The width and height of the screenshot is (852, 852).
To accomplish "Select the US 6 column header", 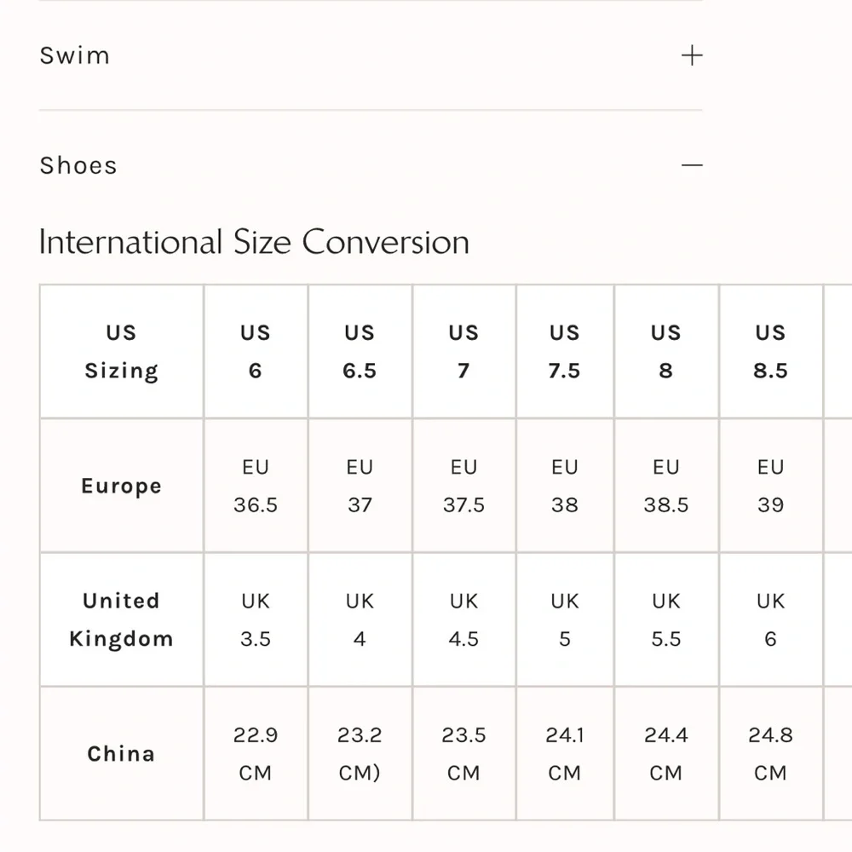I will click(x=256, y=351).
